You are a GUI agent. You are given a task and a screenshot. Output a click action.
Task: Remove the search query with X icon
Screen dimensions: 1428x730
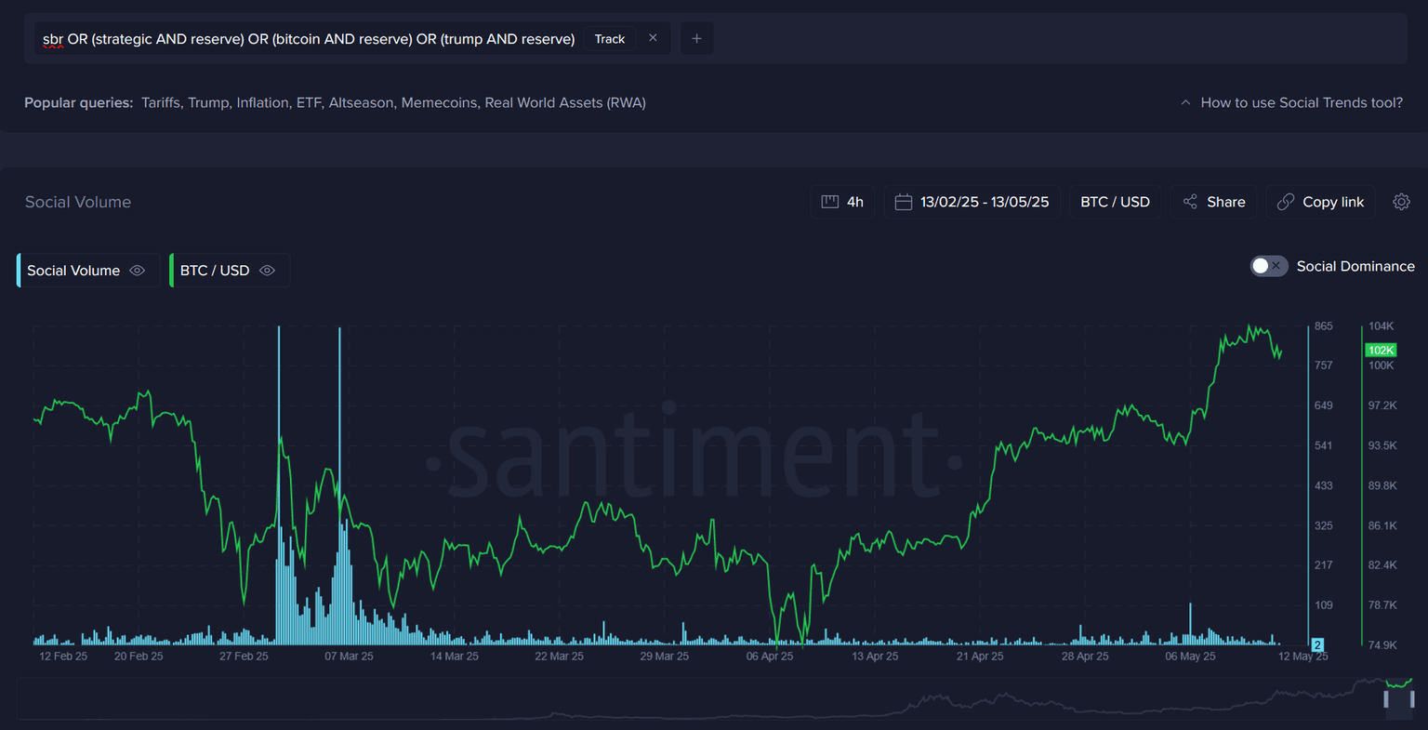pyautogui.click(x=653, y=38)
